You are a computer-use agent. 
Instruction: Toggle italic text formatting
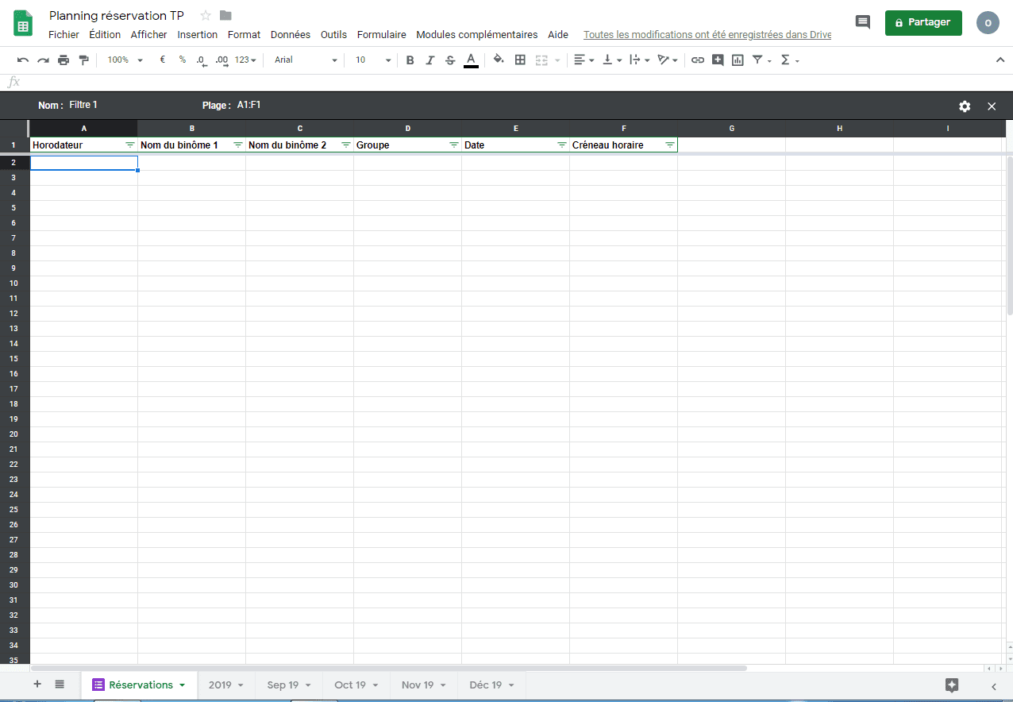point(430,60)
